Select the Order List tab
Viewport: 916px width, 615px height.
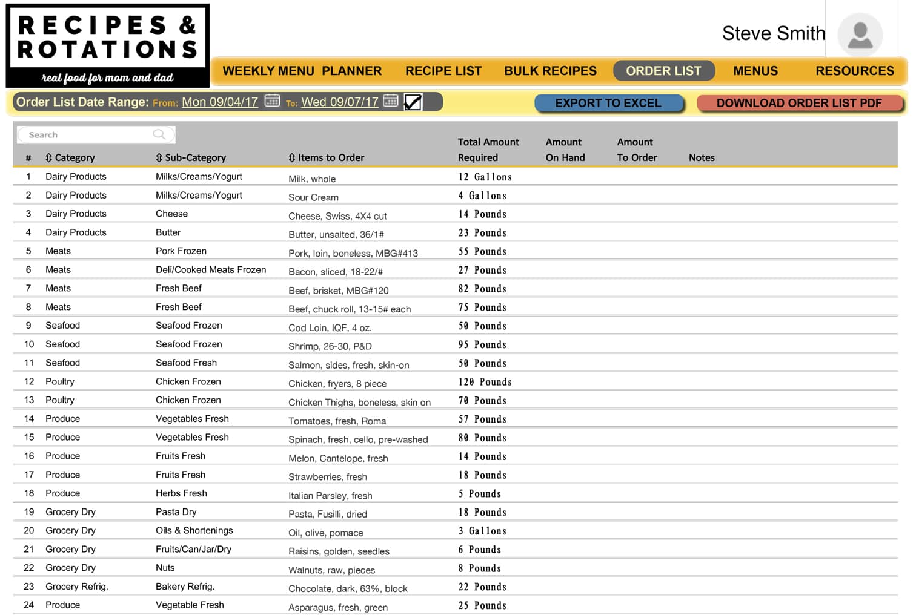pos(664,71)
